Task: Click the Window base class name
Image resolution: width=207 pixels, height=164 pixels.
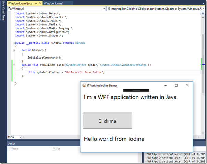Action: click(80, 43)
